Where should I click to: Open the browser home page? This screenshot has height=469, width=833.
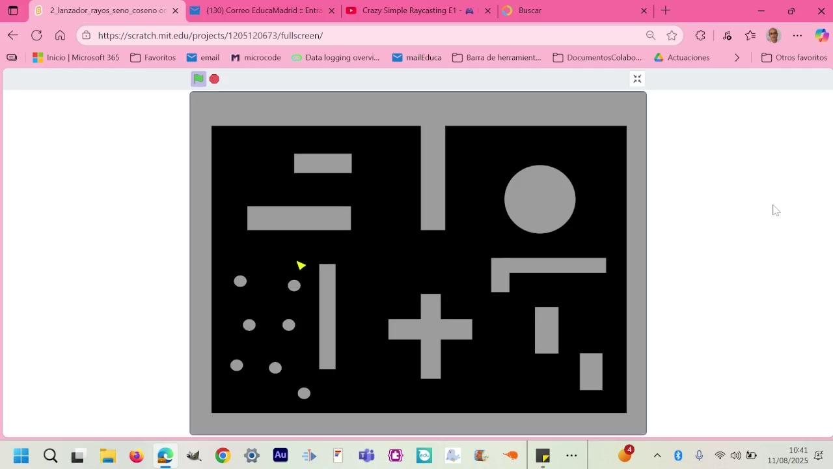[x=60, y=35]
